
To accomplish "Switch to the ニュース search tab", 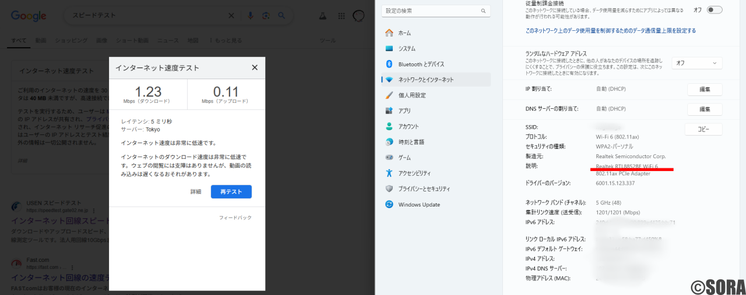I will click(168, 40).
